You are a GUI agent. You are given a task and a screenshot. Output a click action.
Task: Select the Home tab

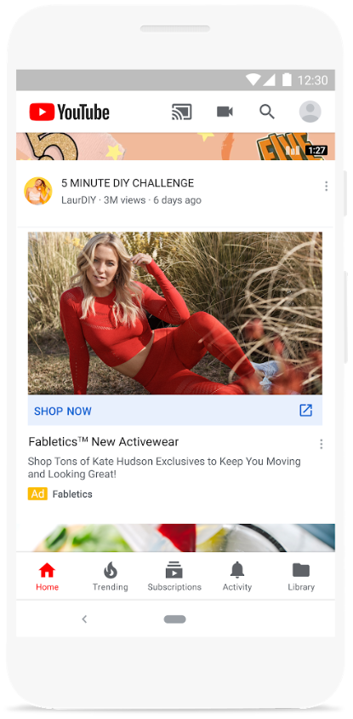[x=47, y=576]
